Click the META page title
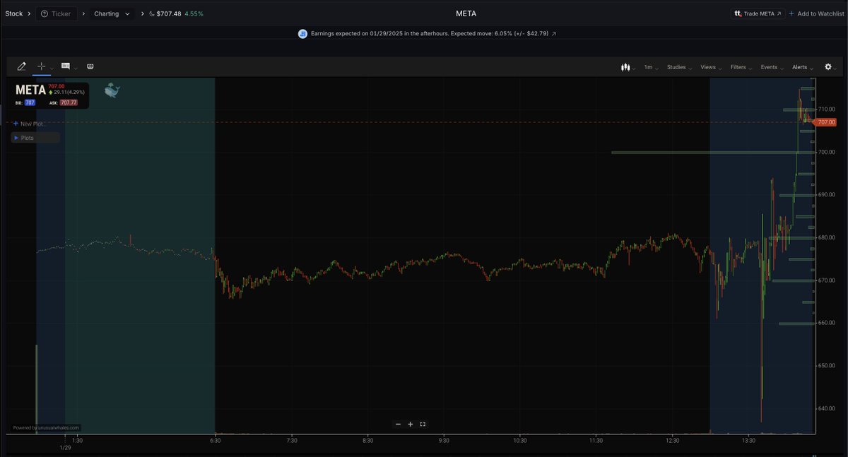This screenshot has height=457, width=848. [x=466, y=13]
